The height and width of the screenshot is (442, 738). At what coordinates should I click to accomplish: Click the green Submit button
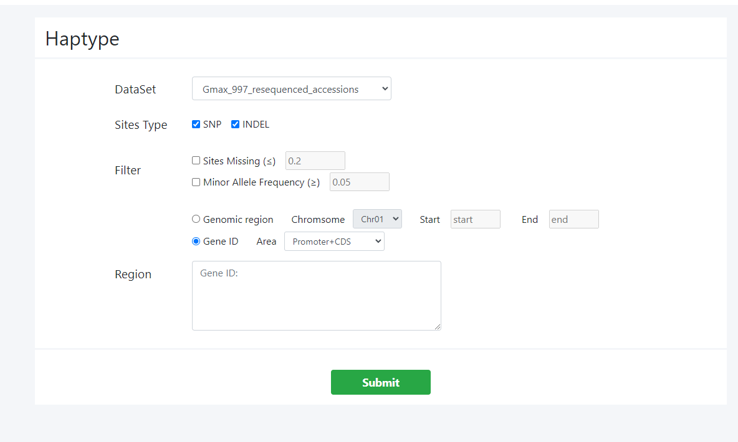click(x=381, y=382)
